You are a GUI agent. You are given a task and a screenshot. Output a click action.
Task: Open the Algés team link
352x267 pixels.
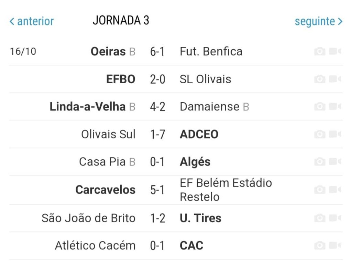pos(195,162)
